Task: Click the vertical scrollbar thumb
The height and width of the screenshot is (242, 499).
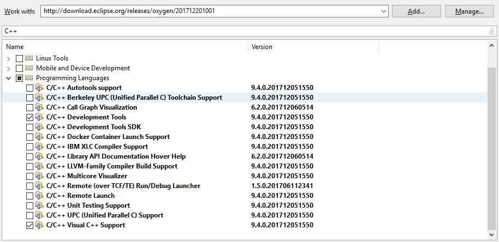Action: [491, 149]
